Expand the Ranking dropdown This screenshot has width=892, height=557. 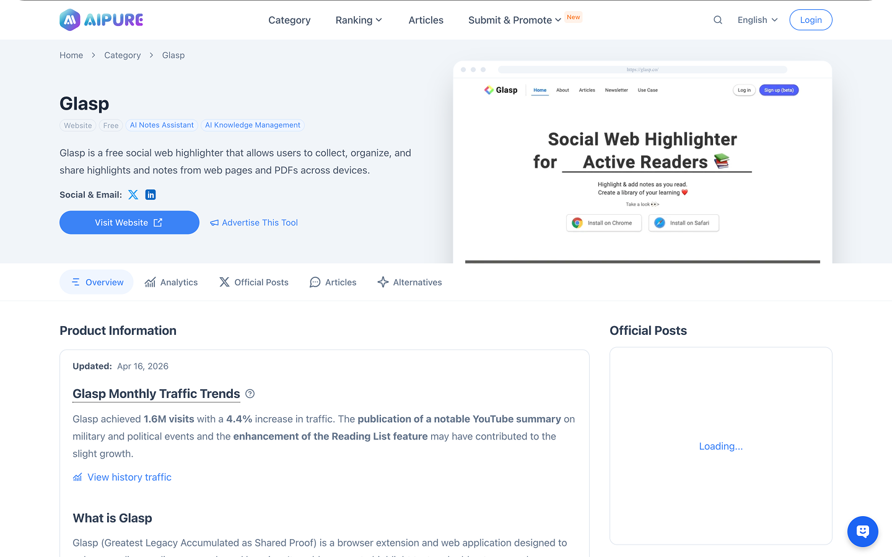click(359, 20)
